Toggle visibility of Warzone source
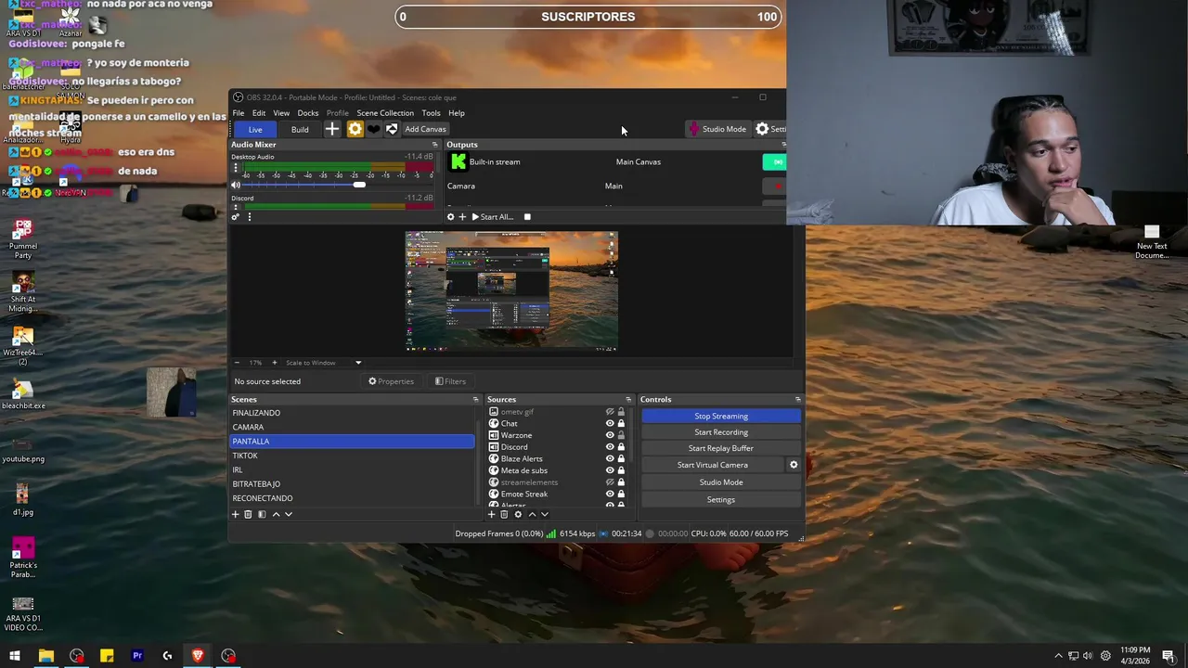Viewport: 1188px width, 668px height. [610, 435]
